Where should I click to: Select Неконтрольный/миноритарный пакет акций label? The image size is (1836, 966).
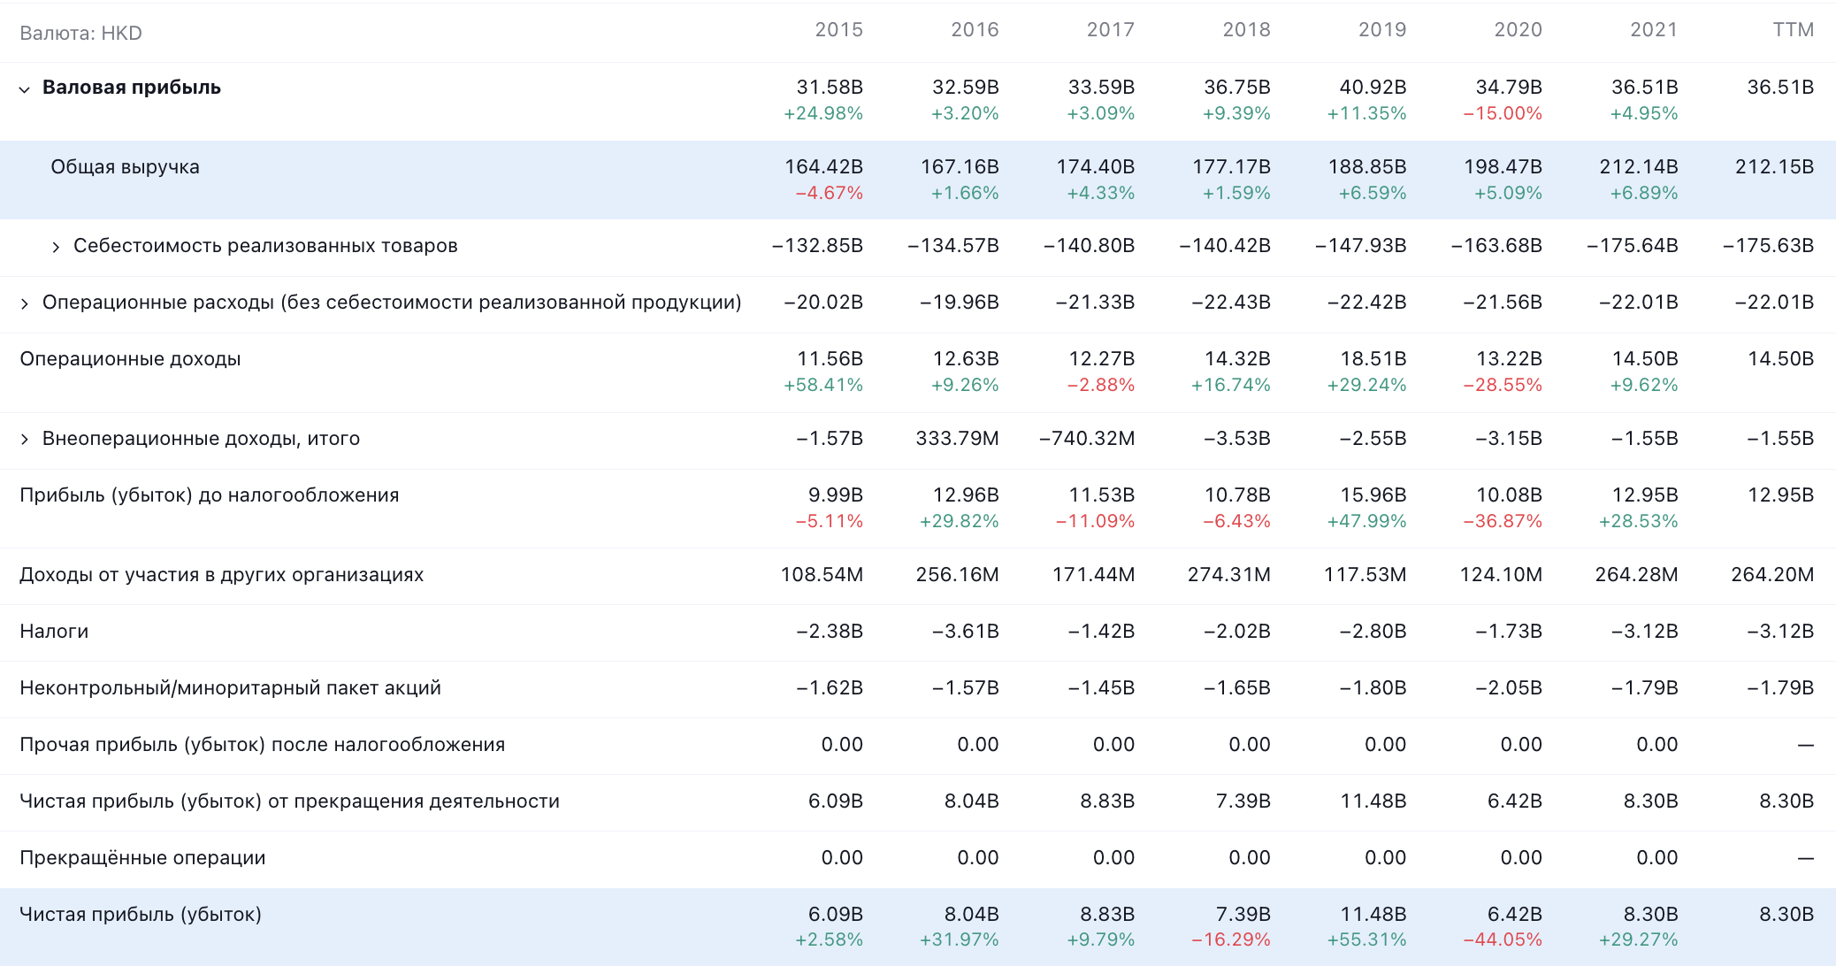[x=230, y=688]
